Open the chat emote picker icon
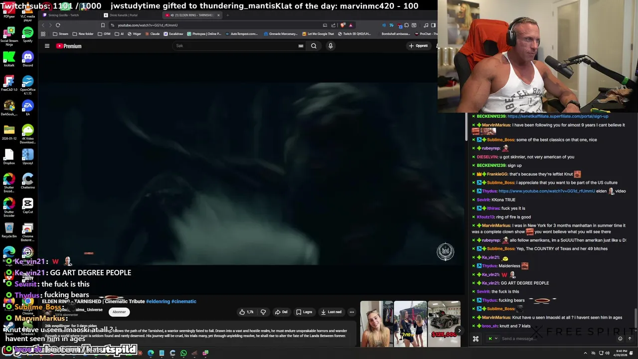The height and width of the screenshot is (359, 638). click(620, 339)
